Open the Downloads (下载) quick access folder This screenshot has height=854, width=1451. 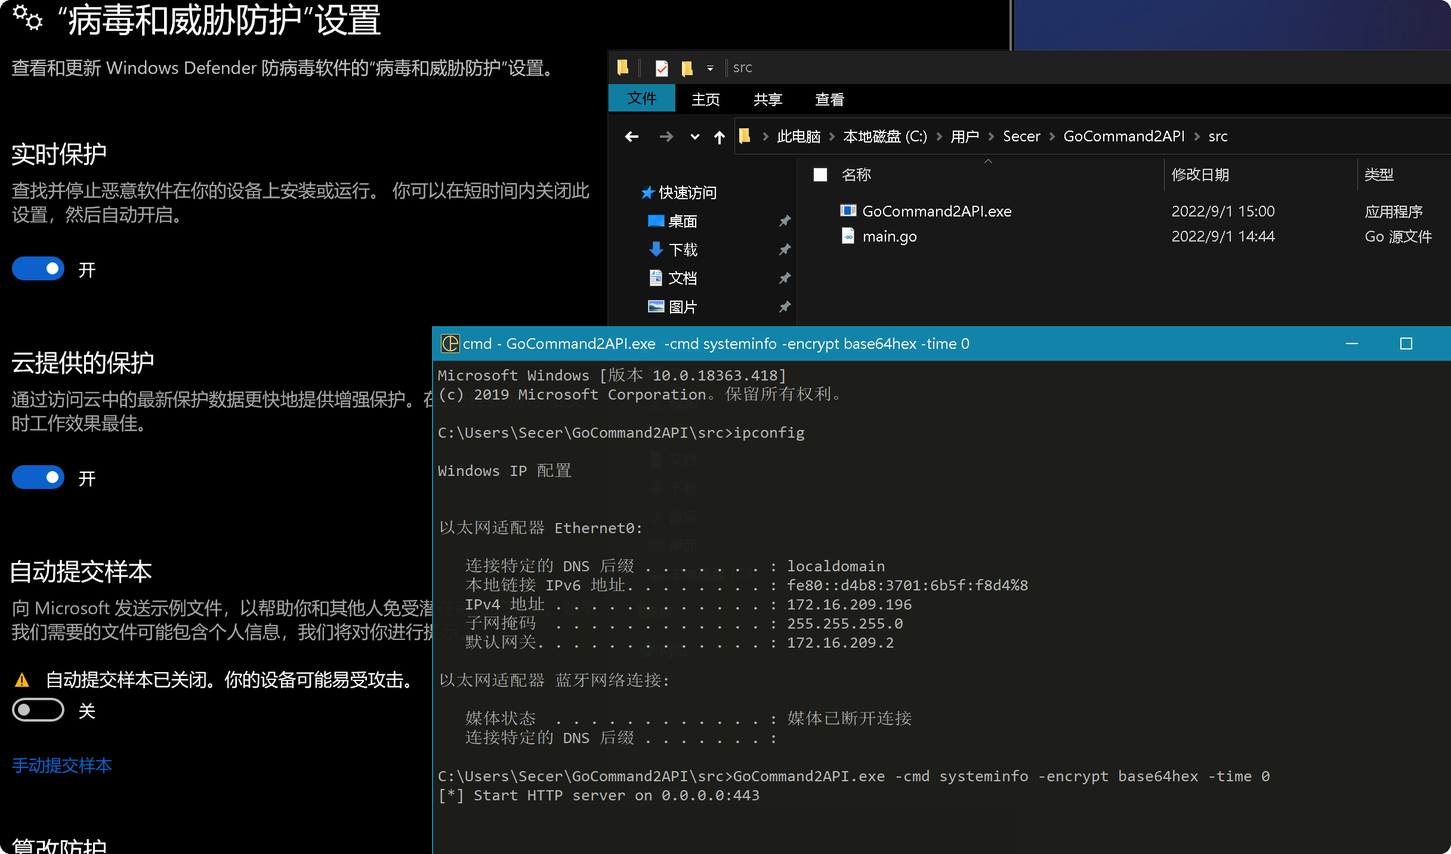click(683, 250)
